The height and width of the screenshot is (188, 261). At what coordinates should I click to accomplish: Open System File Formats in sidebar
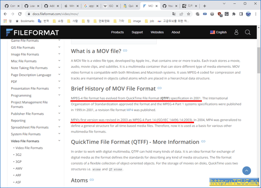point(26,134)
